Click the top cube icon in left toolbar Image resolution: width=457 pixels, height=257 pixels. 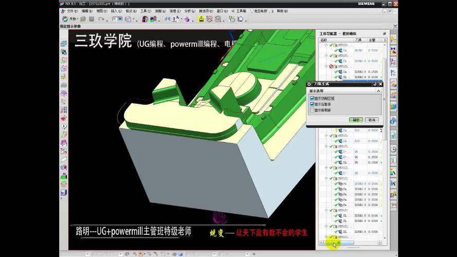[x=64, y=44]
